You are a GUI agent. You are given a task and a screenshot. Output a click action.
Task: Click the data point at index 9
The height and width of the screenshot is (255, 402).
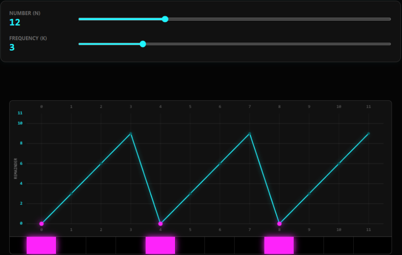tap(309, 194)
